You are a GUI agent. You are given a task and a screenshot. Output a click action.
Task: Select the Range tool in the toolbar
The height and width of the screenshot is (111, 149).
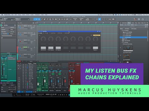point(39,19)
